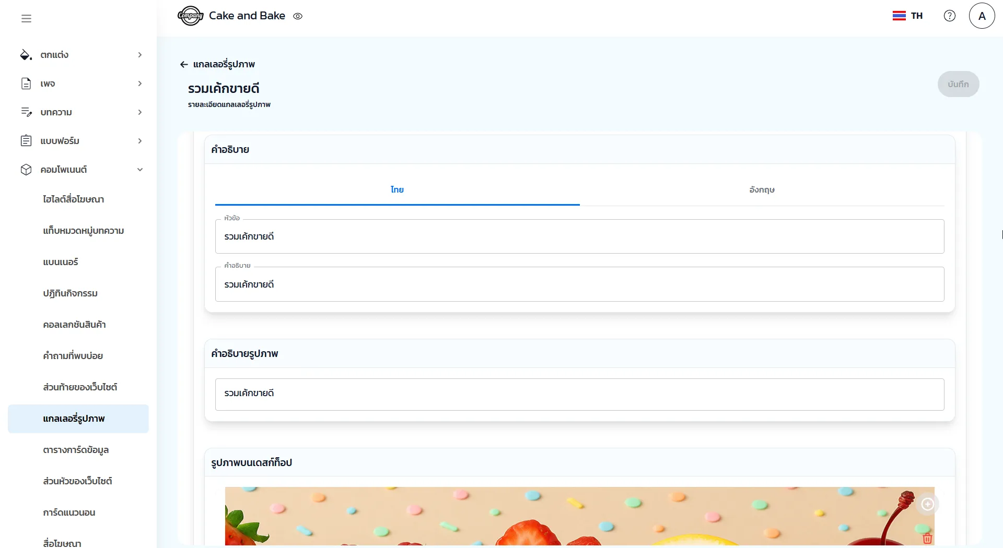Click the add image plus icon
The height and width of the screenshot is (548, 1003).
pos(927,504)
